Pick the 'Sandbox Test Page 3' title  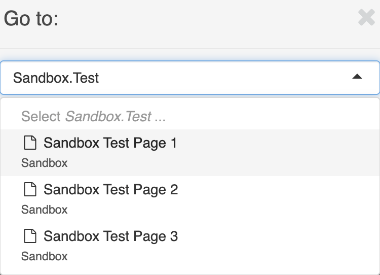pos(110,236)
